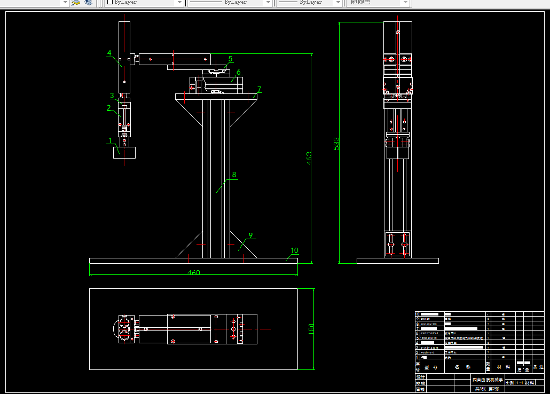The height and width of the screenshot is (394, 550).
Task: Select the 460 base width dimension text
Action: pos(194,272)
